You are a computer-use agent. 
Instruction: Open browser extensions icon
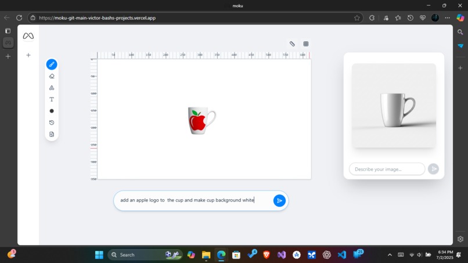tap(372, 18)
